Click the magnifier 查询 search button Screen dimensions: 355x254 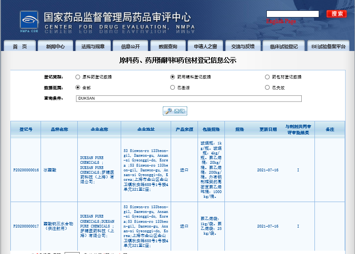coord(175,111)
